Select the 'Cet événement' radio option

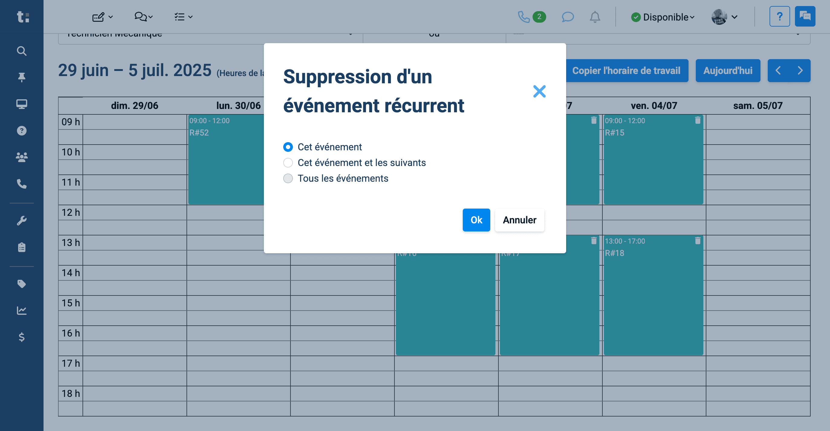288,147
